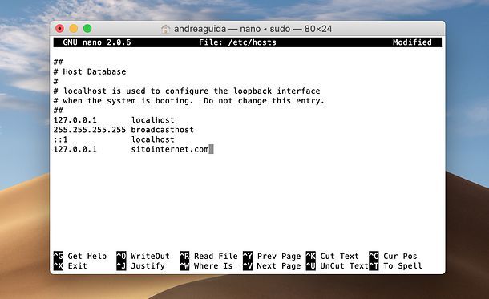Click the first '##' comment line
This screenshot has height=299, width=489.
click(58, 62)
